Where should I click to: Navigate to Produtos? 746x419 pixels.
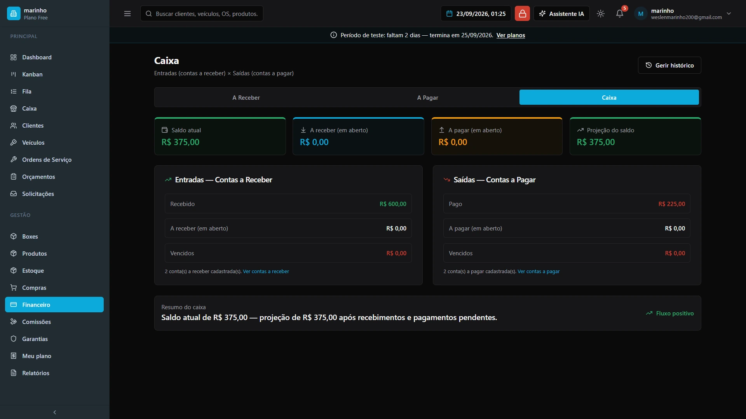(54, 254)
